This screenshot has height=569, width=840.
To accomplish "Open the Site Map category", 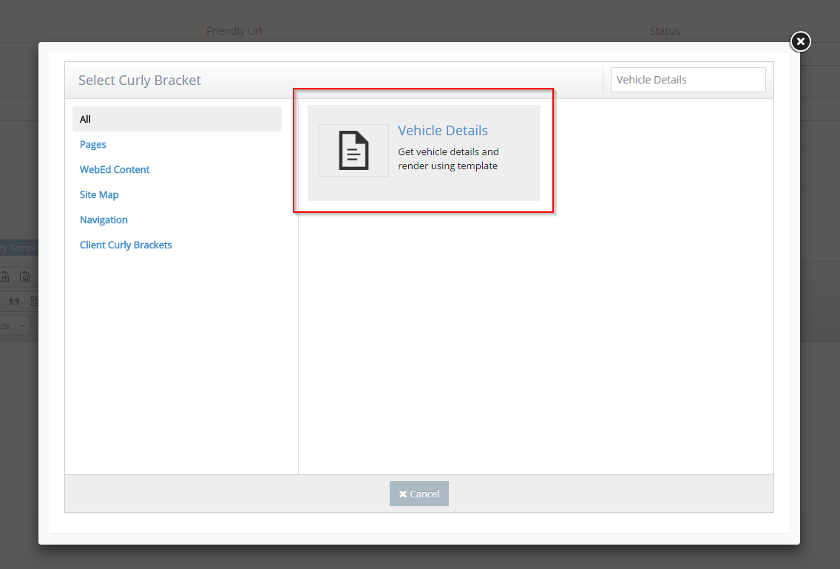I will 99,194.
